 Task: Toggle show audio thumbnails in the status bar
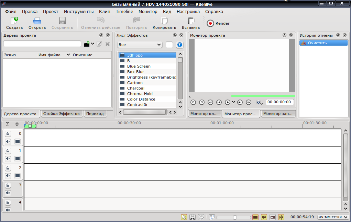tap(264, 217)
